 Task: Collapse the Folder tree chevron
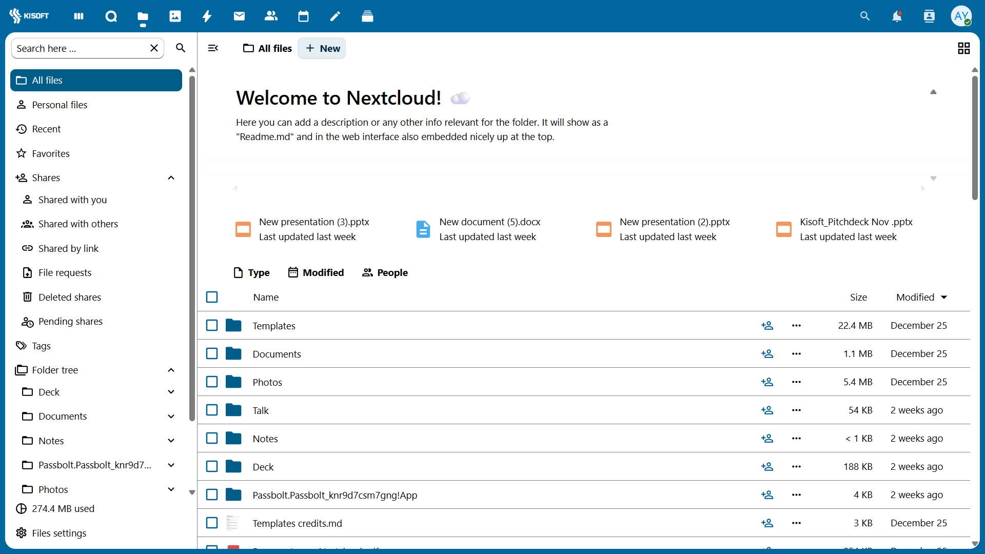click(x=171, y=370)
